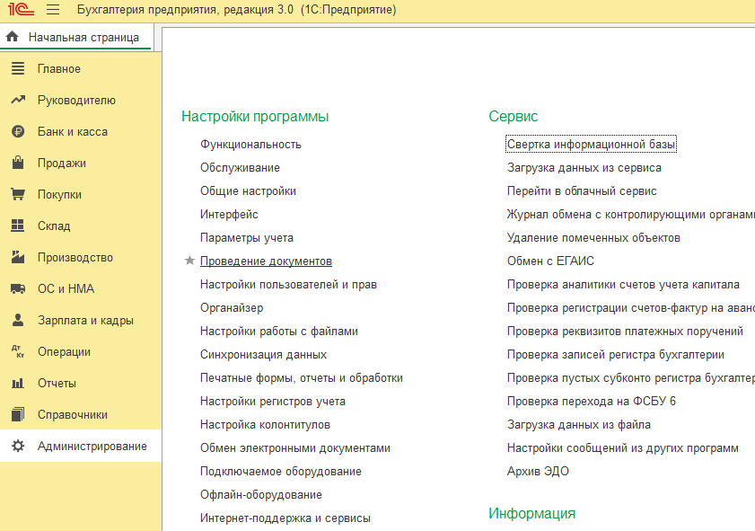Open Функциональность settings
The image size is (755, 531).
[x=250, y=144]
